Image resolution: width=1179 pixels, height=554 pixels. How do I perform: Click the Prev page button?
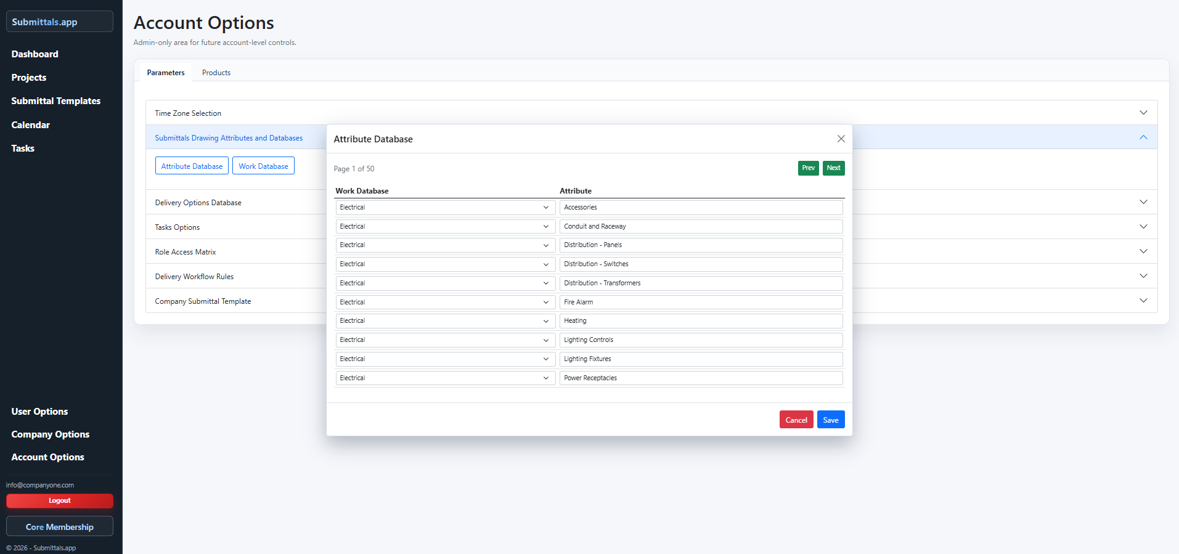[x=808, y=168]
